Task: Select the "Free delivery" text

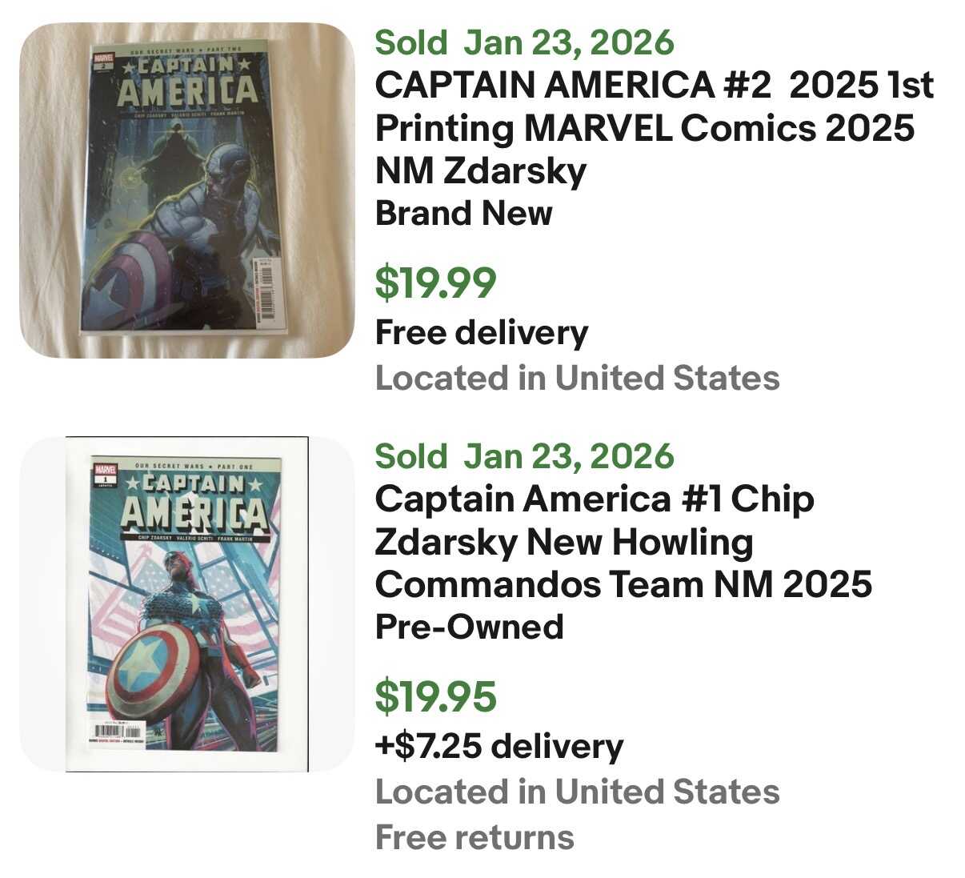Action: [481, 332]
